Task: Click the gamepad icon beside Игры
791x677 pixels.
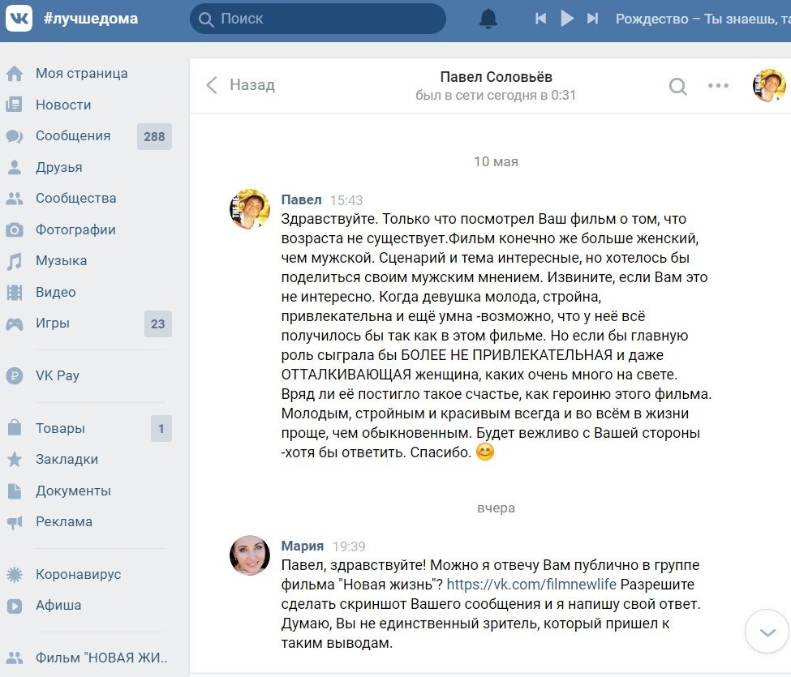Action: click(x=14, y=324)
